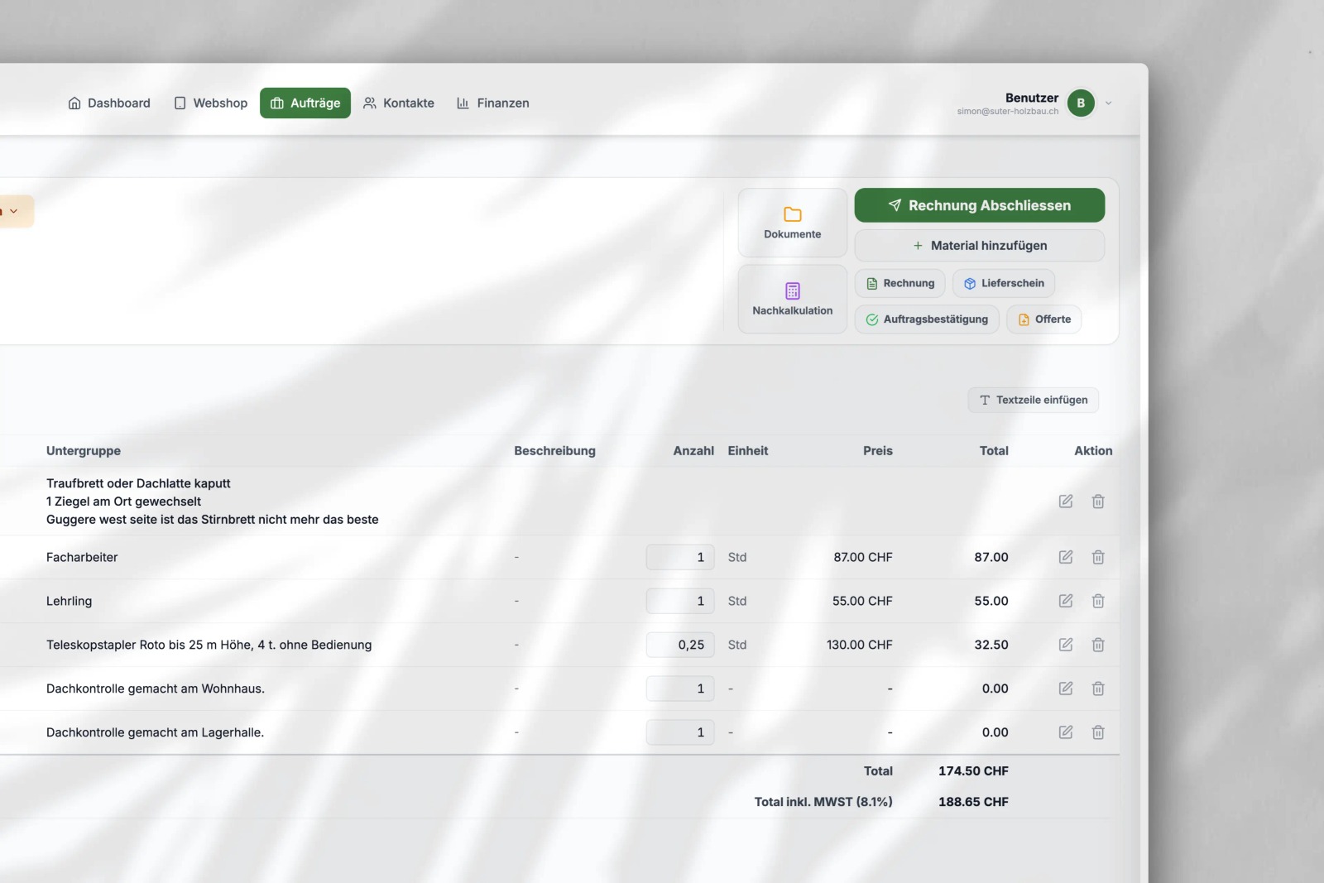The image size is (1324, 883).
Task: Click the Lehrling row label
Action: pyautogui.click(x=70, y=602)
